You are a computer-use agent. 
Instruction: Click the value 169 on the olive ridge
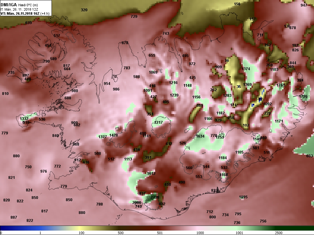[200, 106]
